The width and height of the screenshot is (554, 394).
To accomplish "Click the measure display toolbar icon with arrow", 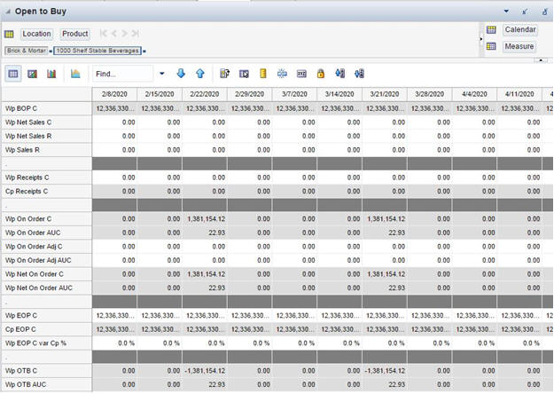I will tap(244, 74).
